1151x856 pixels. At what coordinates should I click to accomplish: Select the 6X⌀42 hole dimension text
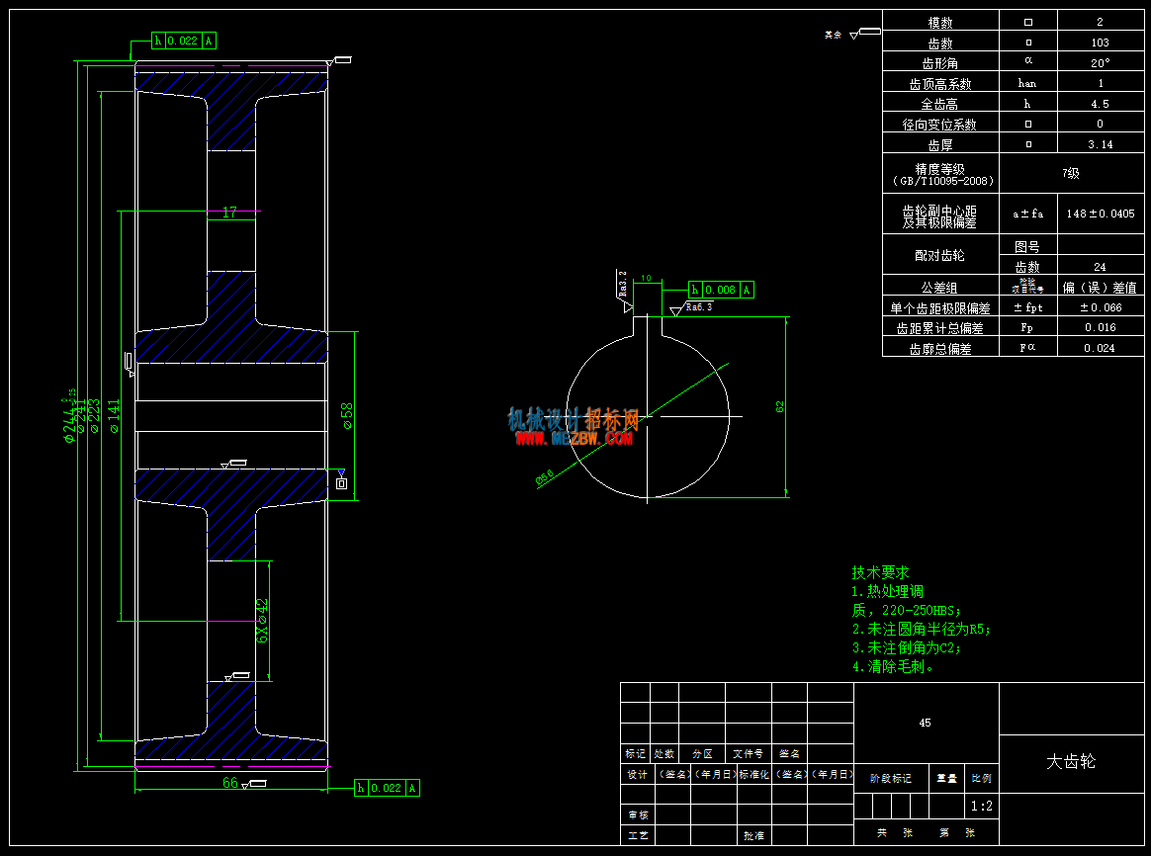click(262, 621)
